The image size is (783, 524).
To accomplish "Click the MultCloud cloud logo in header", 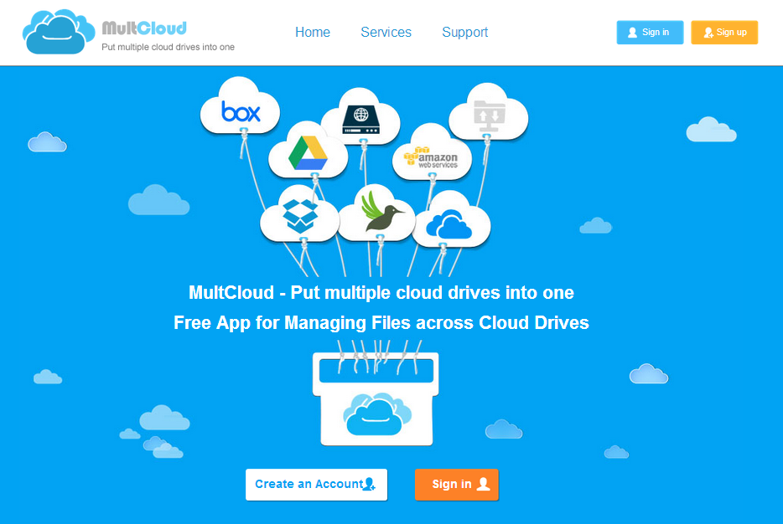I will 59,32.
